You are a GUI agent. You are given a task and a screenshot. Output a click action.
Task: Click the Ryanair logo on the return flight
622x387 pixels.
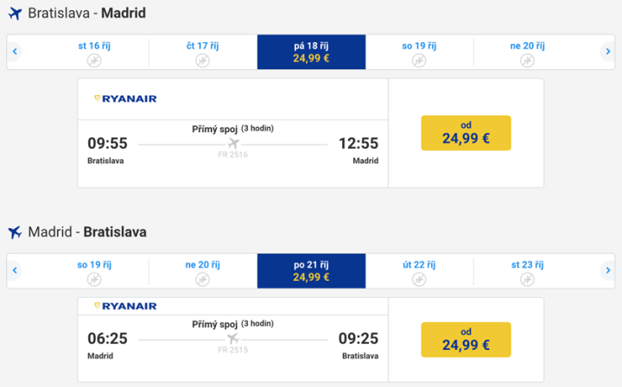(125, 306)
